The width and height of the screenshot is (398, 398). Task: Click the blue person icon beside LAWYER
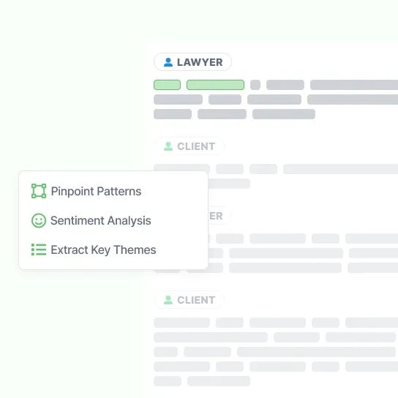click(168, 62)
